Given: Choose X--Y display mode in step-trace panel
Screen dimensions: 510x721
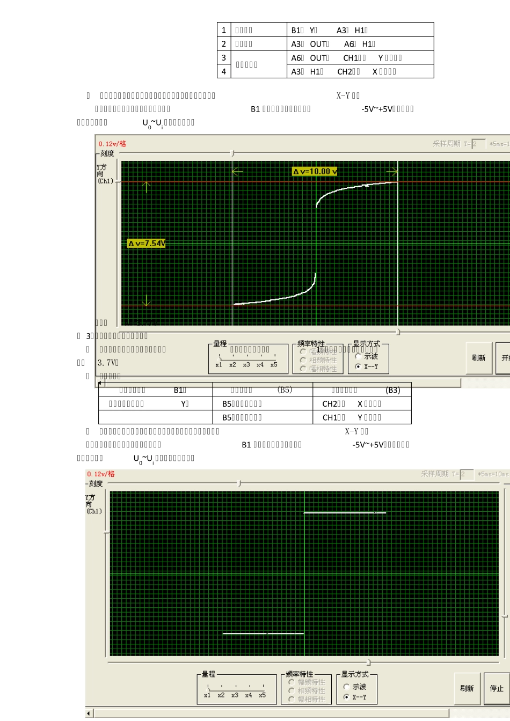Looking at the screenshot, I should 346,697.
